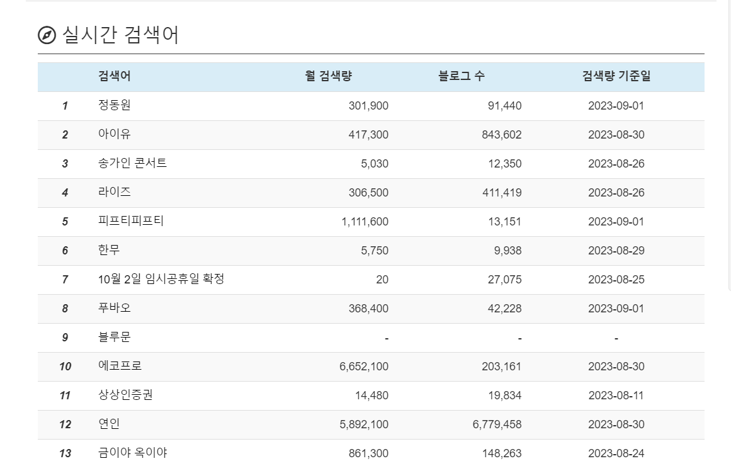The width and height of the screenshot is (731, 461).
Task: Open the 블루문 search term
Action: 113,337
